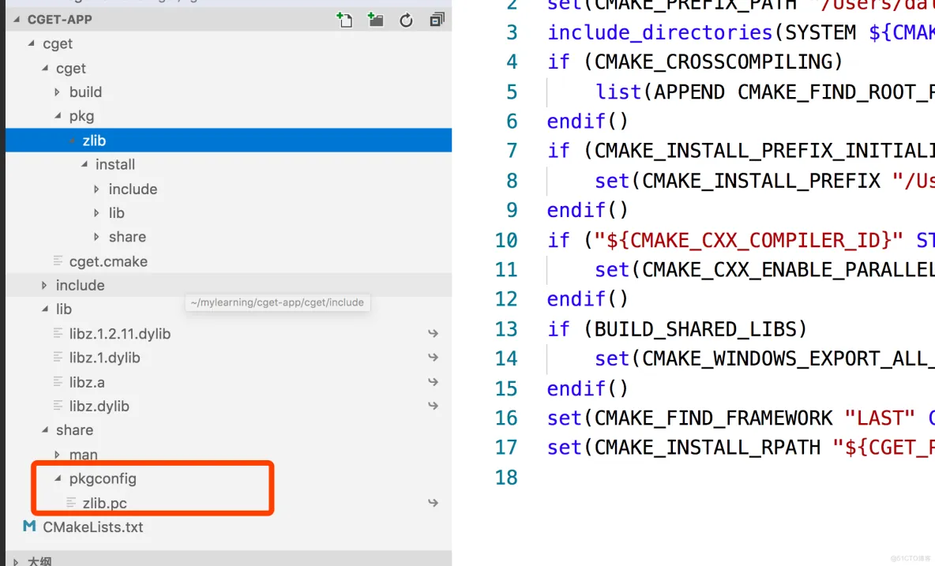The width and height of the screenshot is (935, 566).
Task: Select the hovered include folder row
Action: click(228, 285)
